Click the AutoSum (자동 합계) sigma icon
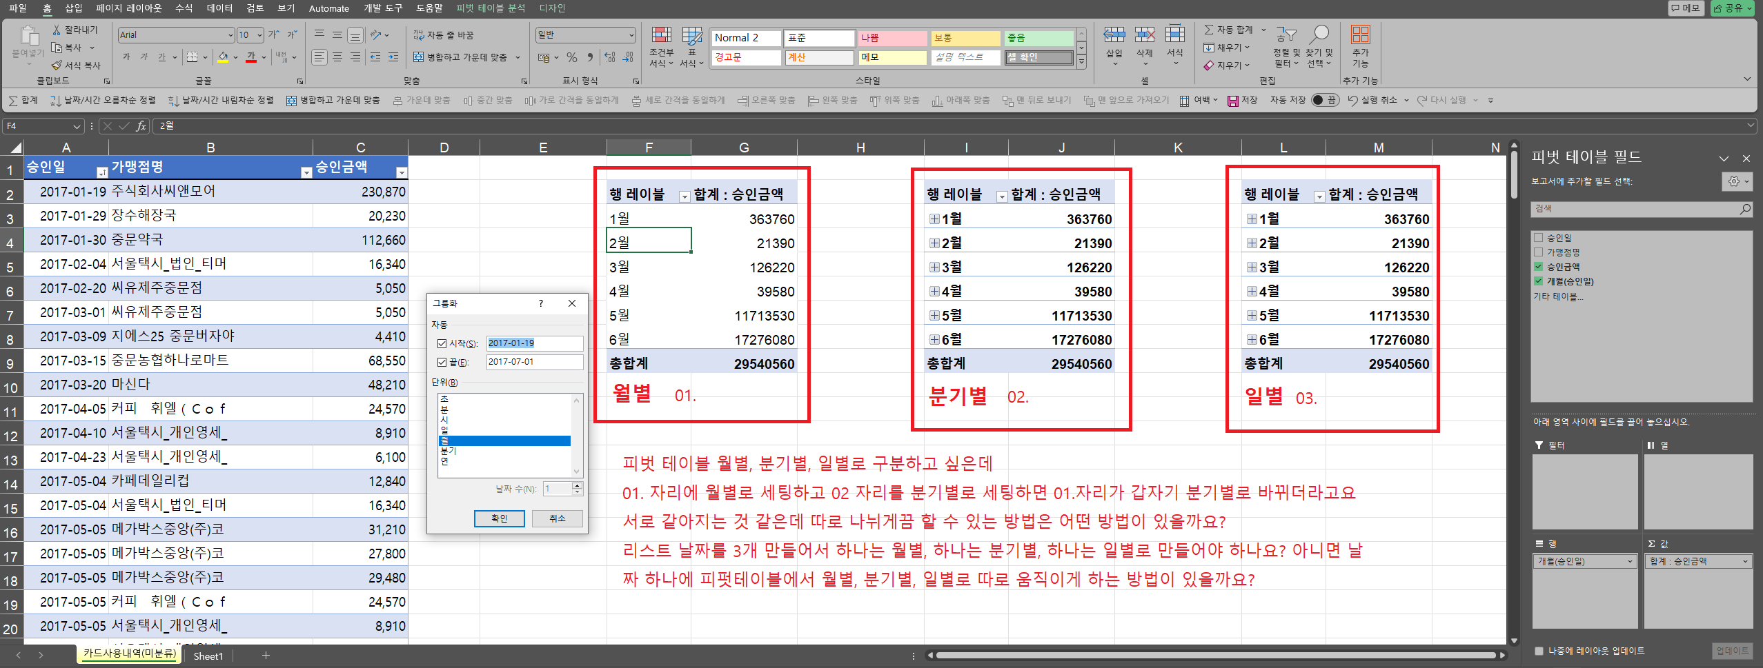Image resolution: width=1763 pixels, height=668 pixels. click(1209, 30)
